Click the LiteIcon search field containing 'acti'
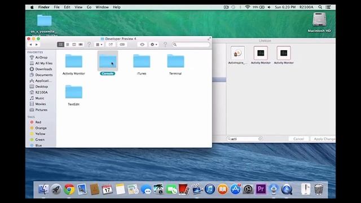Viewport: 361px width, 203px height. (x=244, y=139)
